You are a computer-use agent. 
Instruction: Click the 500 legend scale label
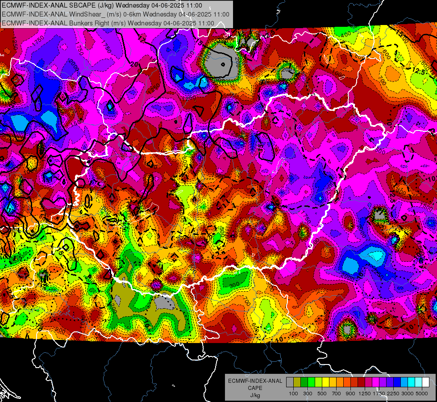coord(322,394)
